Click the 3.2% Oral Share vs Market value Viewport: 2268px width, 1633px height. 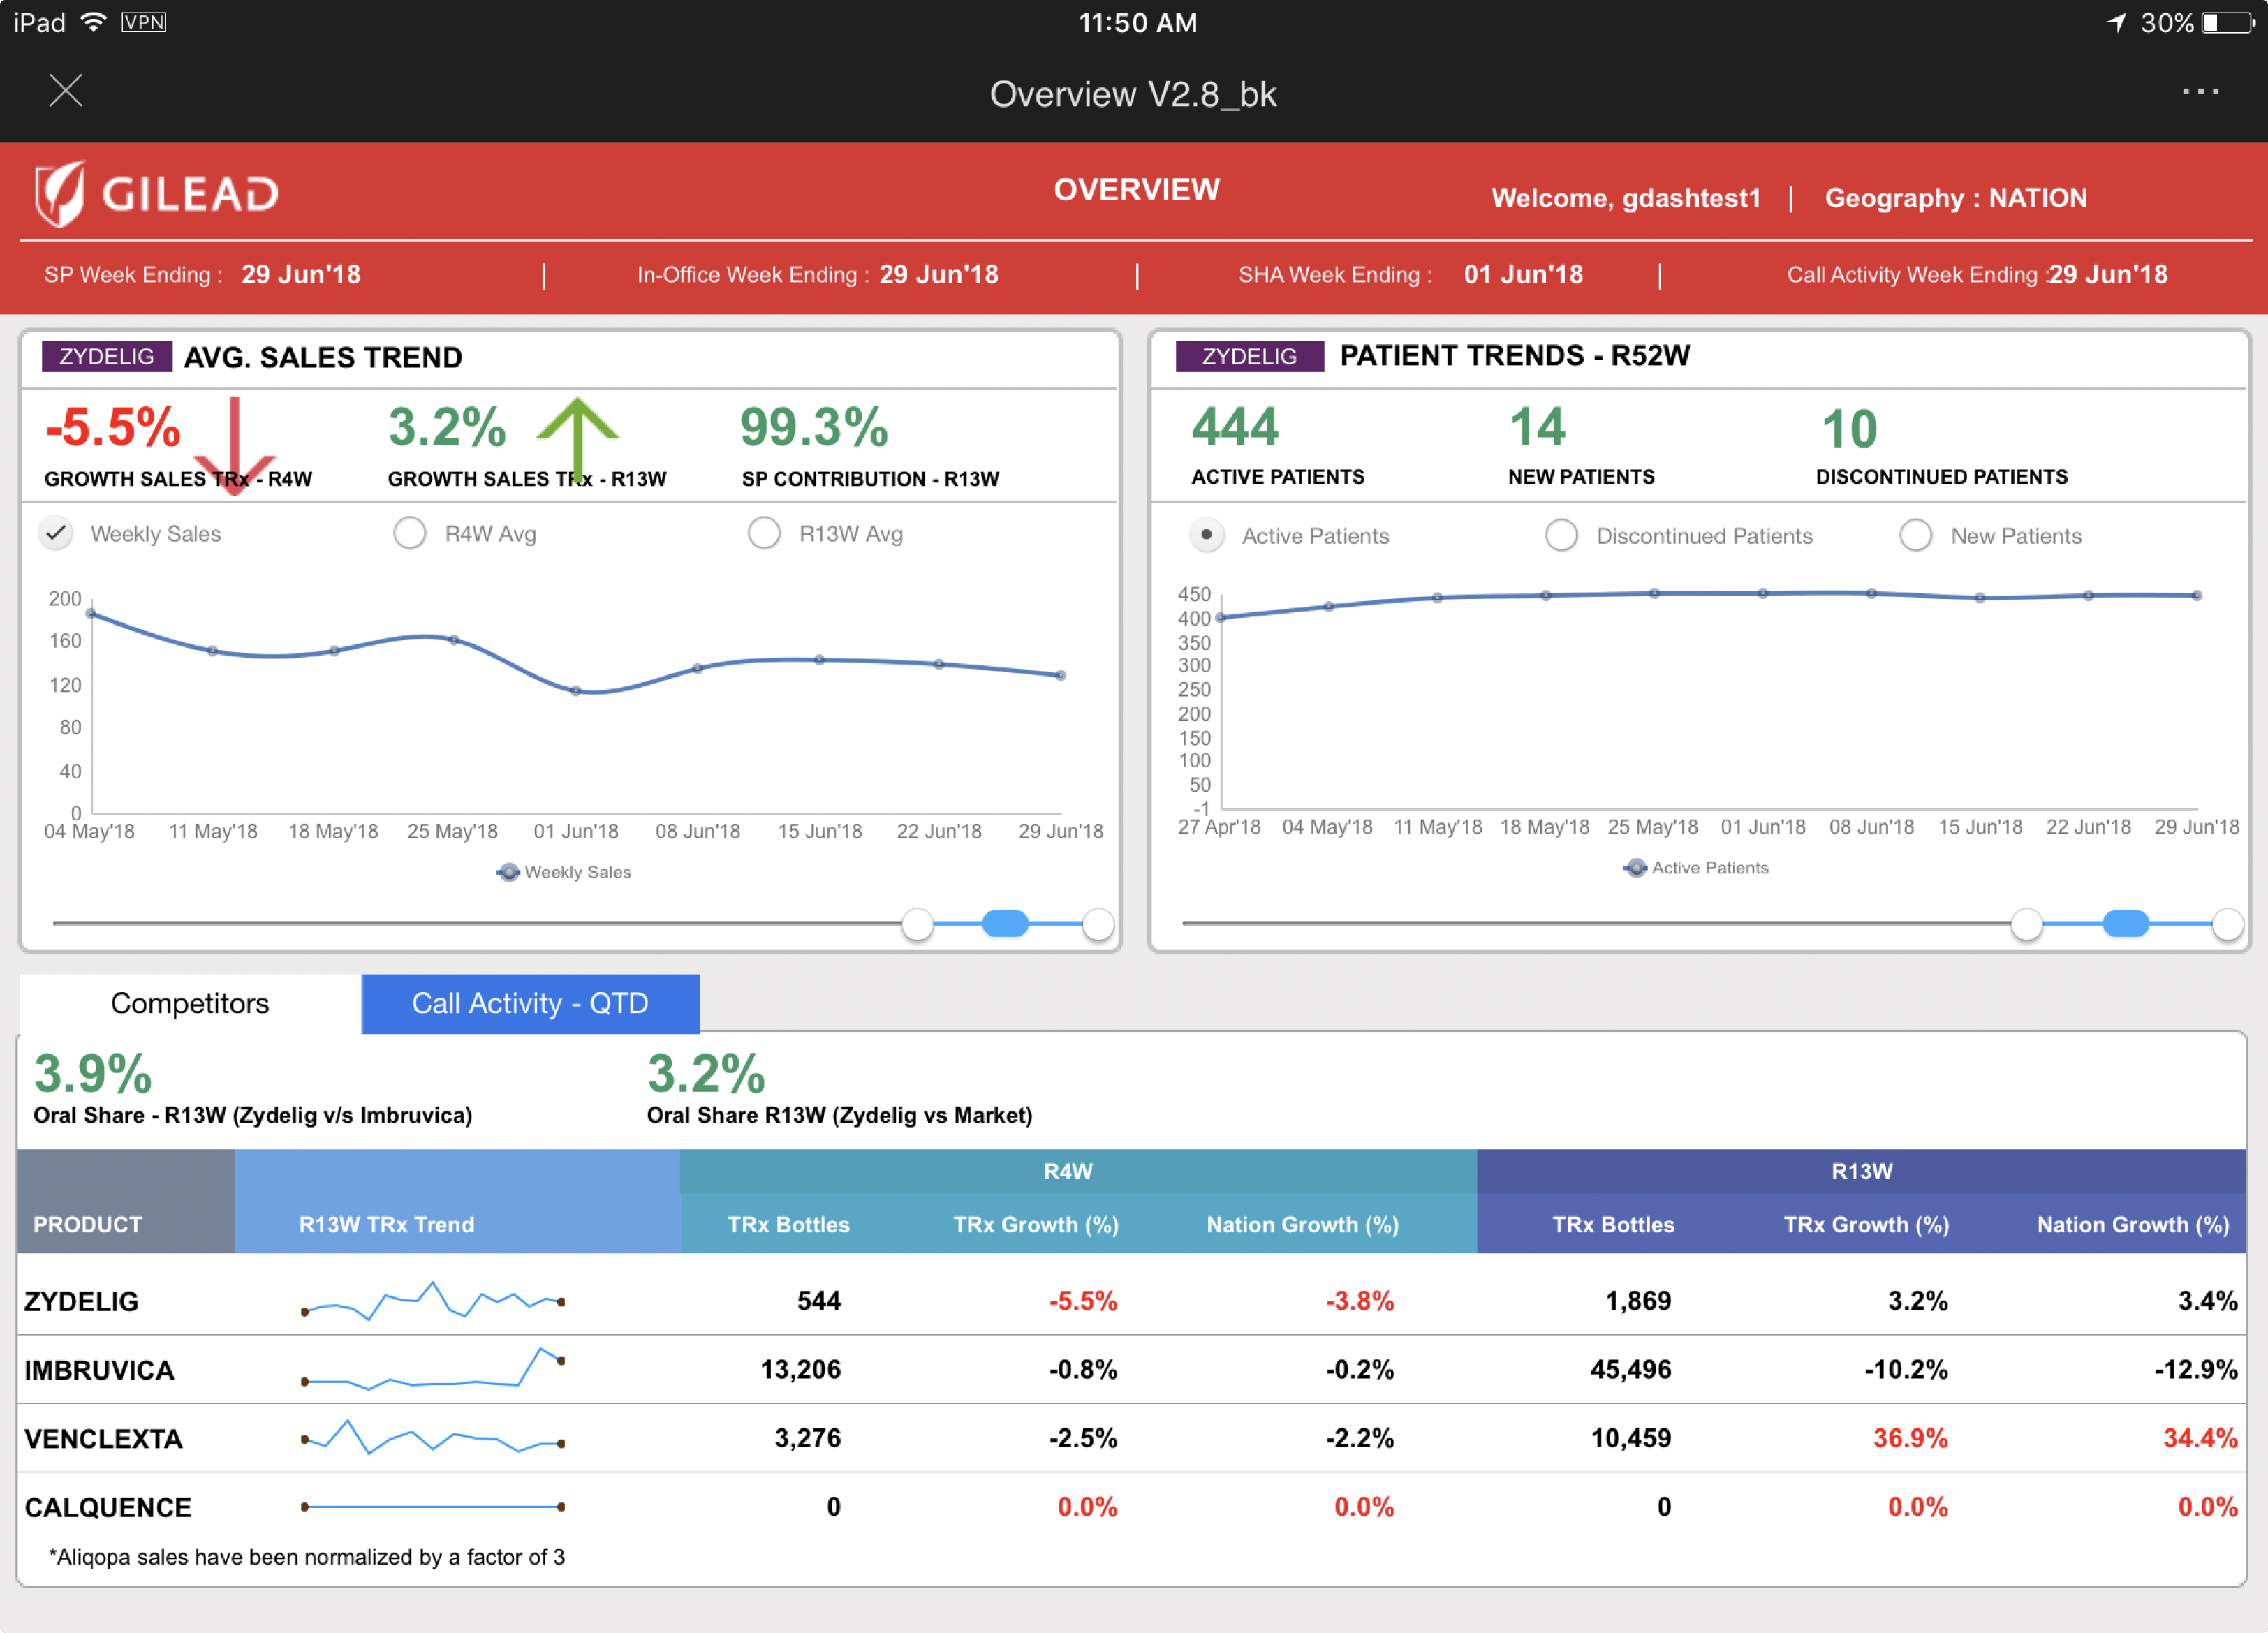pyautogui.click(x=706, y=1074)
